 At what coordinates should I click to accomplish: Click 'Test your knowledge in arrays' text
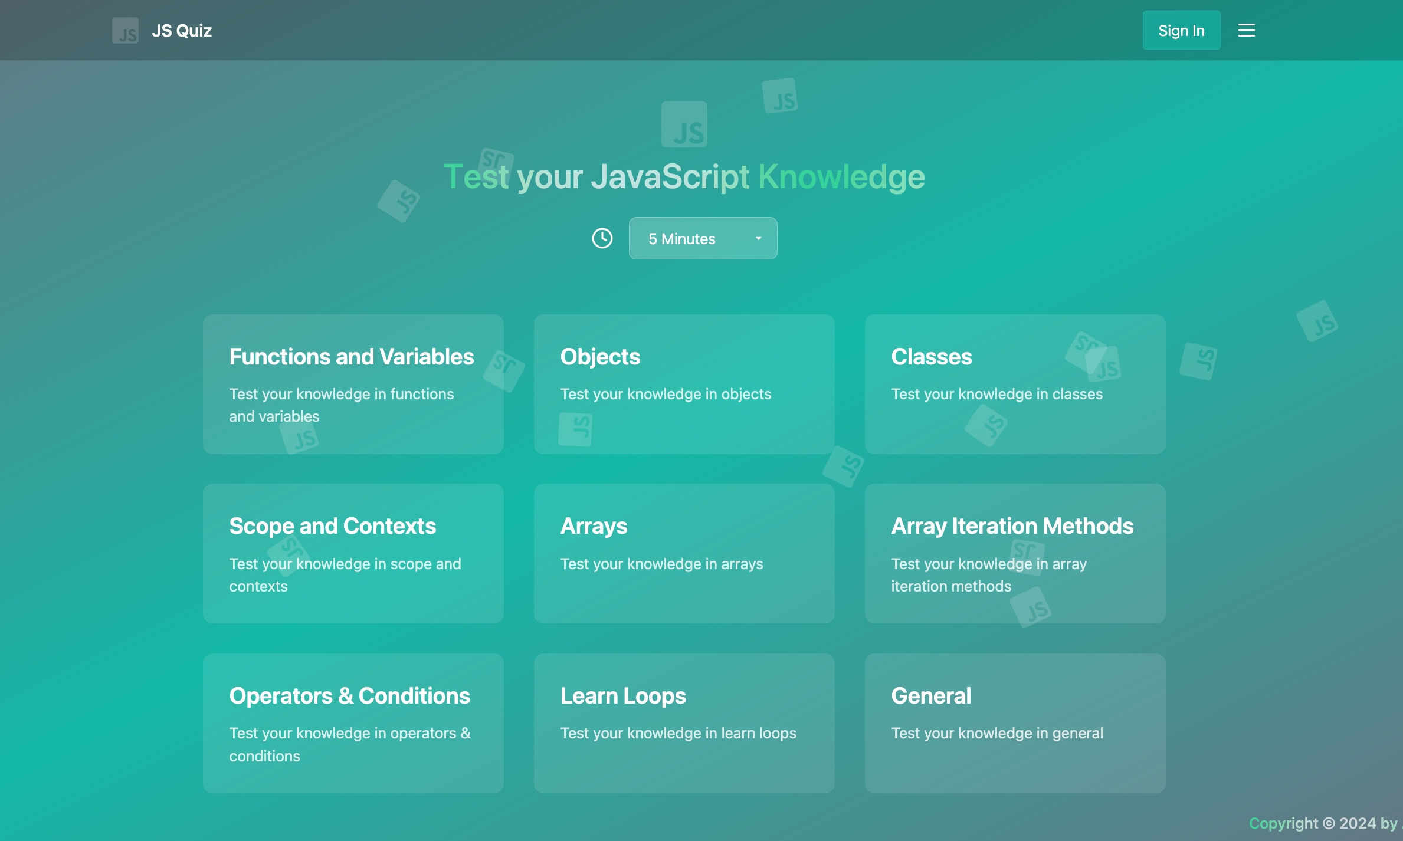(661, 564)
